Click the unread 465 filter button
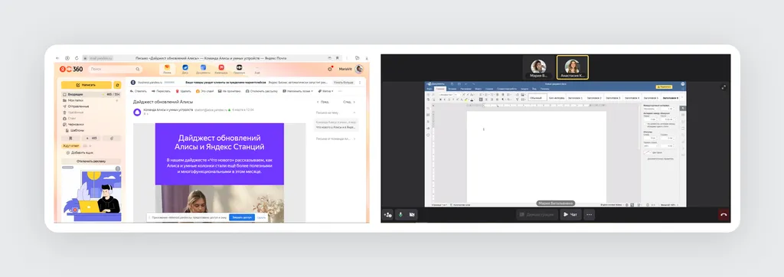The width and height of the screenshot is (784, 277). click(92, 138)
